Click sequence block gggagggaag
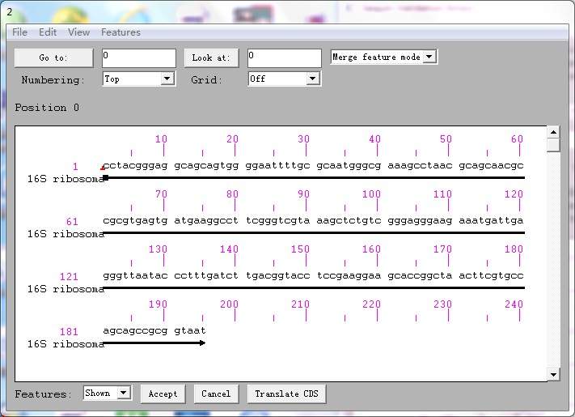The height and width of the screenshot is (417, 575). pyautogui.click(x=420, y=220)
